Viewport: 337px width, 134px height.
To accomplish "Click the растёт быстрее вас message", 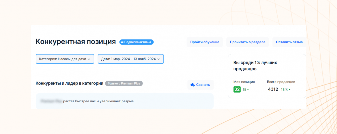I will click(98, 101).
